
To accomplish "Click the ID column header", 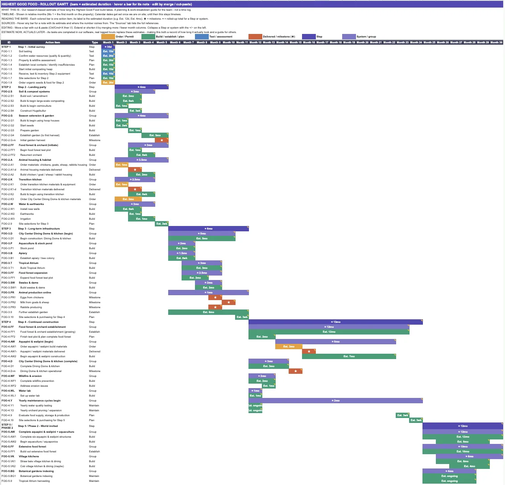I will (x=9, y=42).
